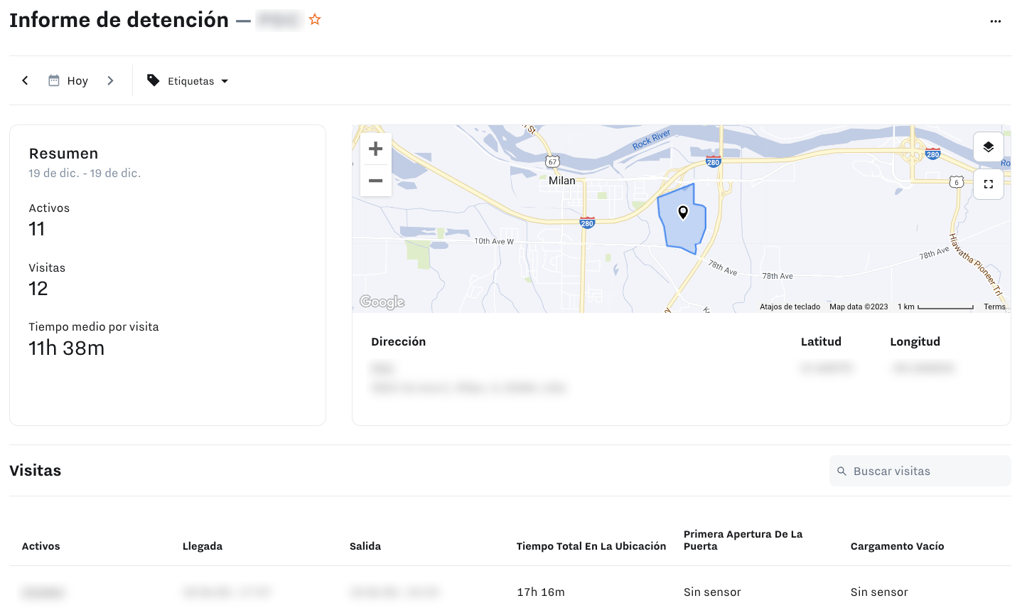
Task: Zoom in on the map
Action: point(375,149)
